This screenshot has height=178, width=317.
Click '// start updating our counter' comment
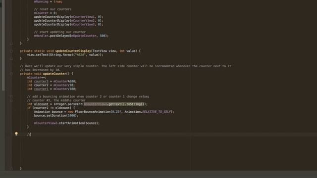[x=60, y=32]
